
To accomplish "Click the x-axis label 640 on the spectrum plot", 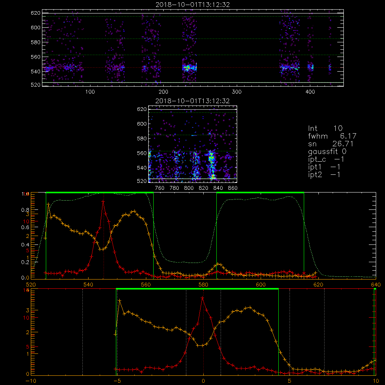I will pyautogui.click(x=376, y=285).
